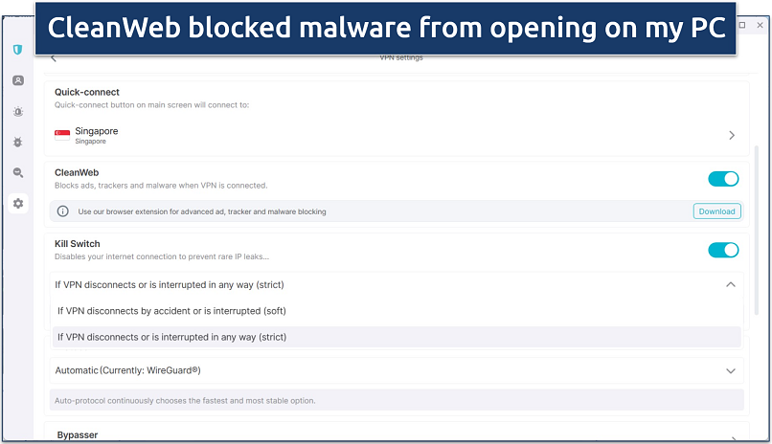Open the Search magnifier icon in sidebar
Image resolution: width=772 pixels, height=444 pixels.
coord(18,172)
